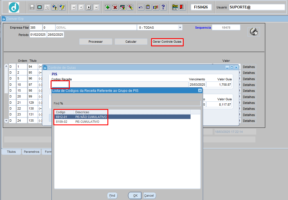Switch to the Titulos tab
The image size is (288, 200).
coord(11,152)
